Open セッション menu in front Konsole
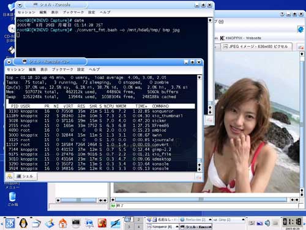The height and width of the screenshot is (230, 306). 16,69
